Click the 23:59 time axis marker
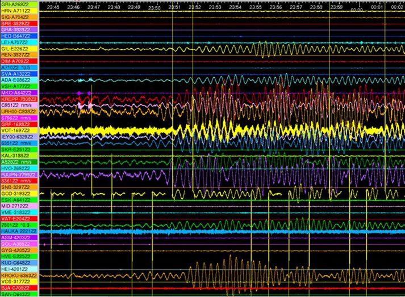The width and height of the screenshot is (405, 297). coord(336,7)
